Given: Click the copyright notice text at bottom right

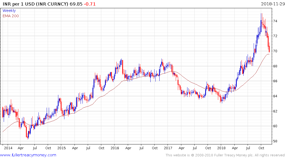Looking at the screenshot, I should (x=225, y=155).
